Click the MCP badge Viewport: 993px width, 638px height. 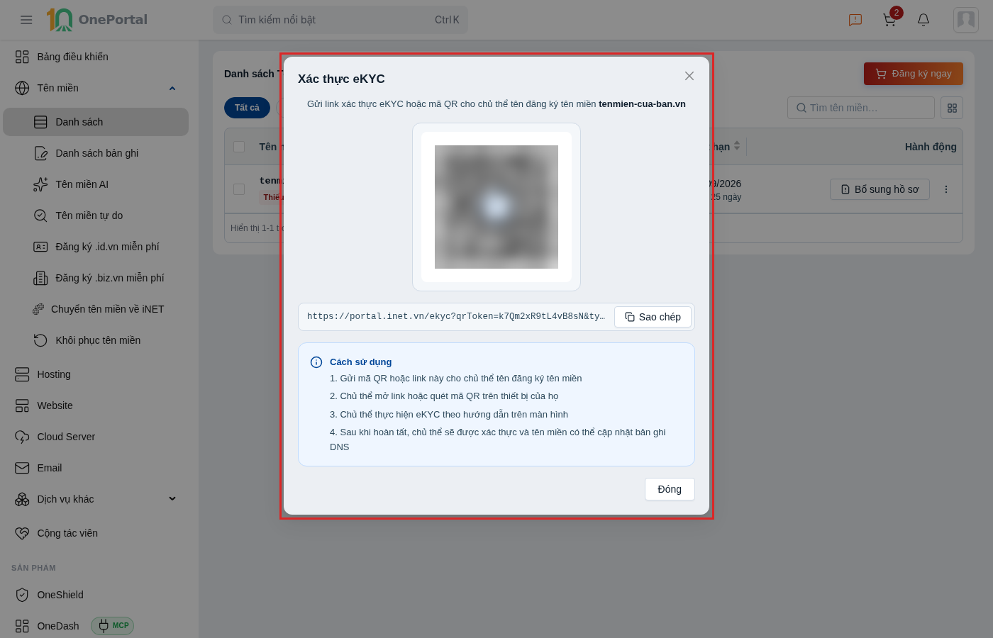pos(113,626)
